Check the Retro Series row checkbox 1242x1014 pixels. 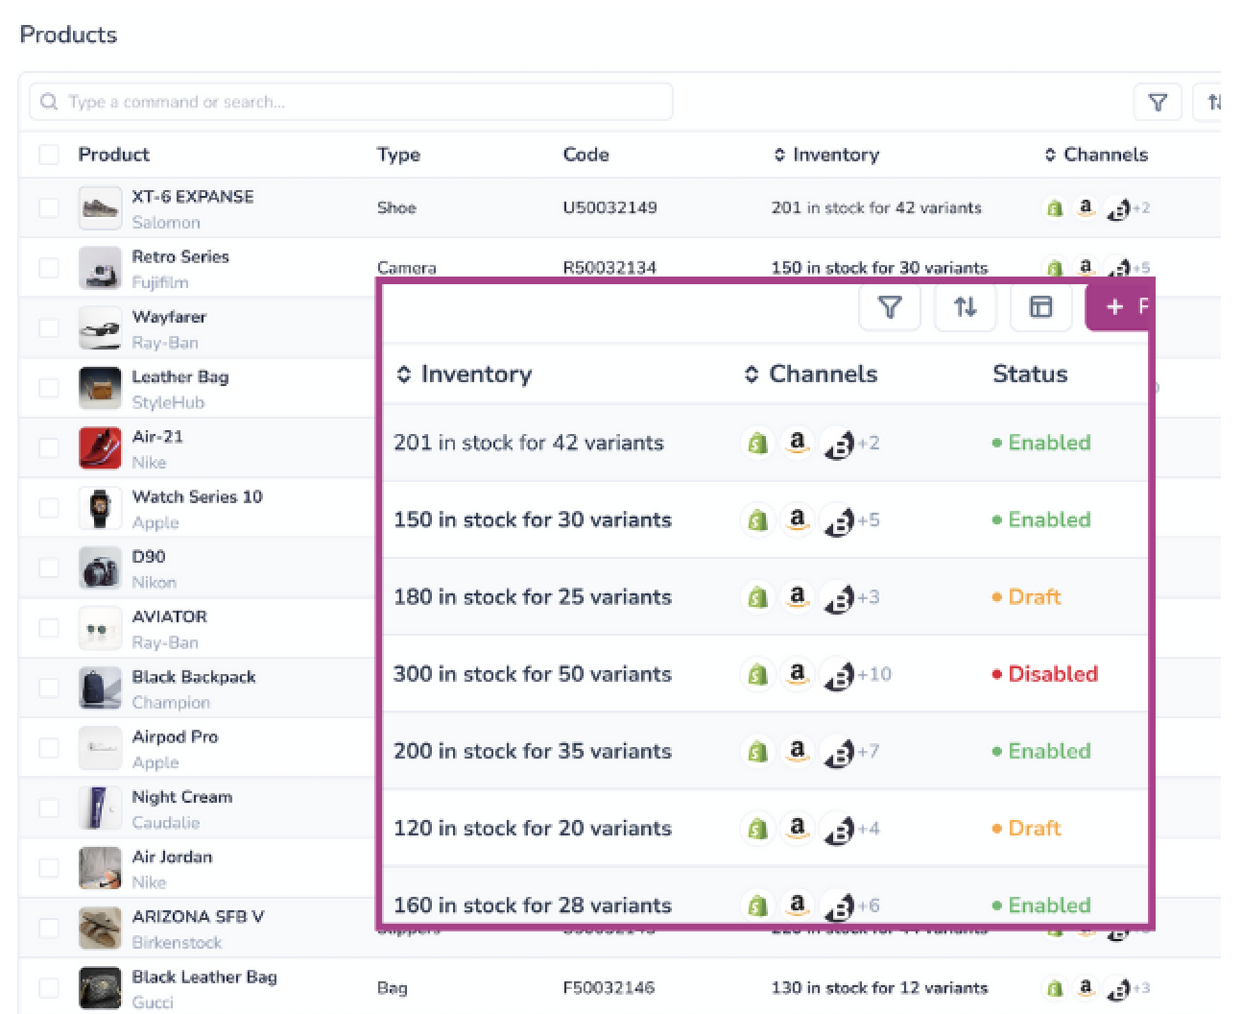[x=49, y=268]
